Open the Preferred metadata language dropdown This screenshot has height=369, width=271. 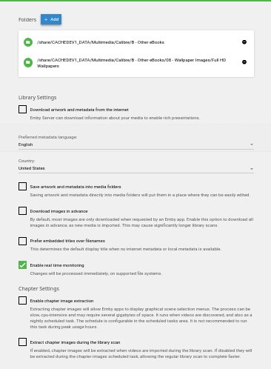(136, 144)
